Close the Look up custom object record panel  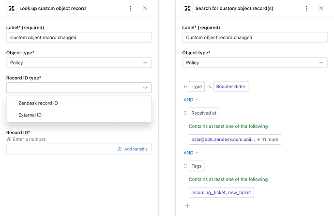point(145,8)
